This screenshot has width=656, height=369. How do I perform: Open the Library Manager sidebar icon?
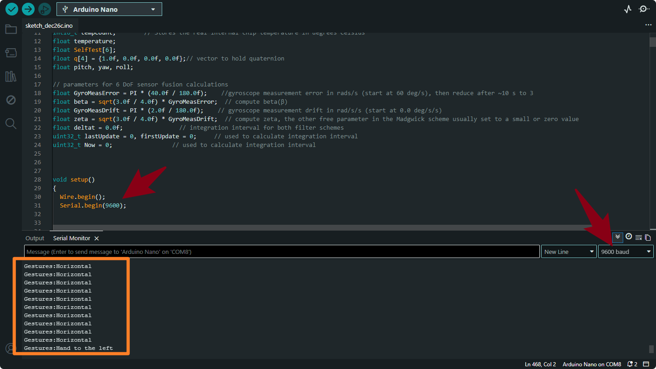click(11, 76)
